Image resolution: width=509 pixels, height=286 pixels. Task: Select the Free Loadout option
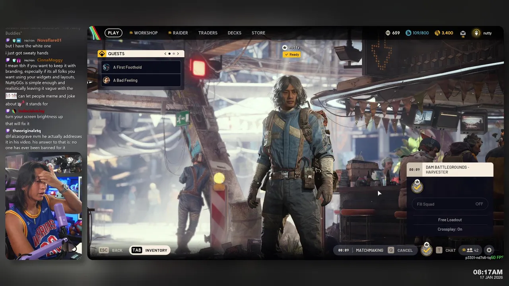click(450, 220)
